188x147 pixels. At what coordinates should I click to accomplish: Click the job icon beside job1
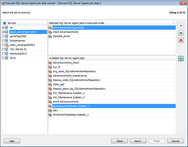pyautogui.click(x=50, y=110)
